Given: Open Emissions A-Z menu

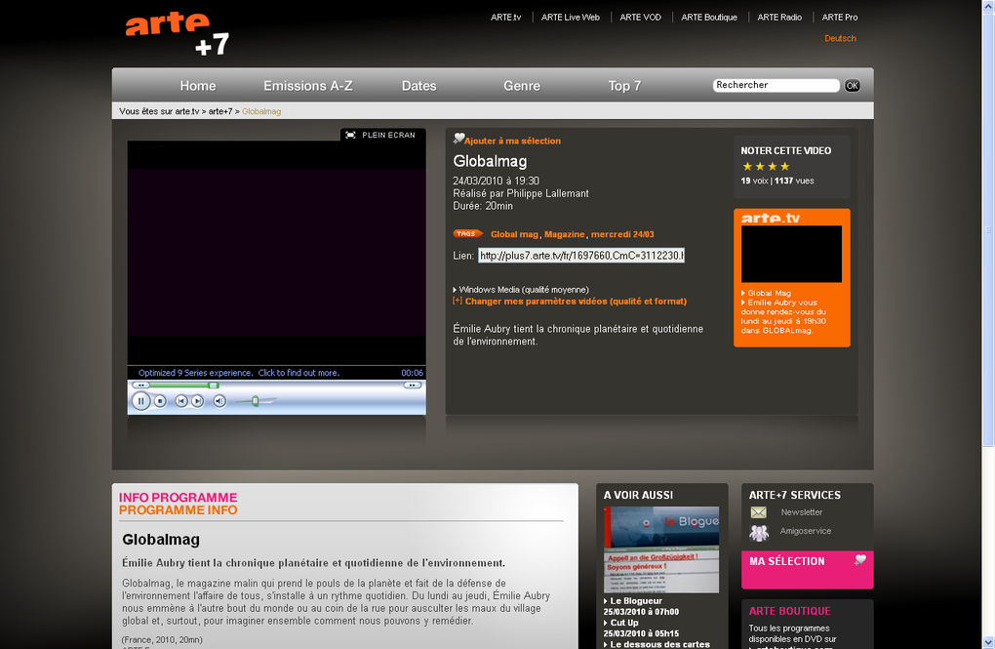Looking at the screenshot, I should (307, 86).
